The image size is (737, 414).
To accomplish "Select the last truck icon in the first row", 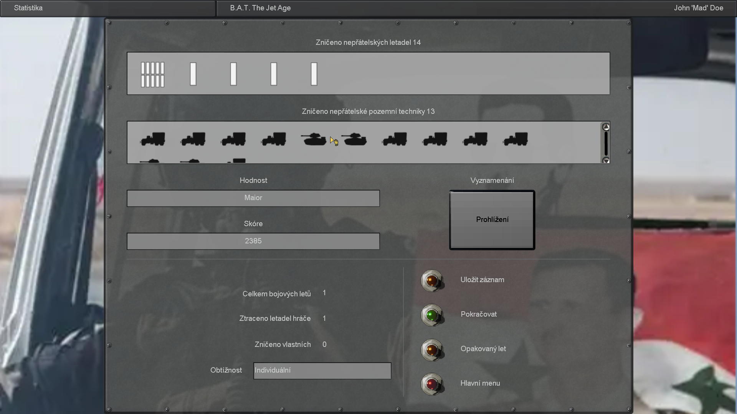I will coord(516,139).
